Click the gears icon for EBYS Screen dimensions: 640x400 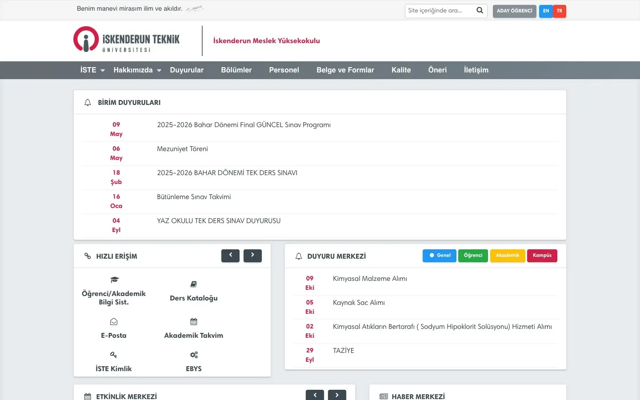[x=194, y=355]
